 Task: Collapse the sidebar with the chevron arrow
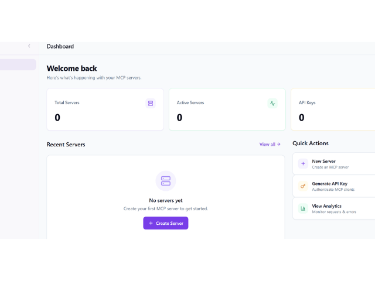pyautogui.click(x=29, y=46)
